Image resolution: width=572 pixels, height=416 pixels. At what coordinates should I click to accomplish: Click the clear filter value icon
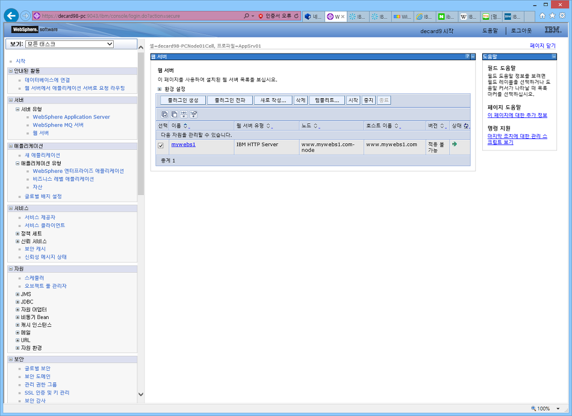coord(194,114)
